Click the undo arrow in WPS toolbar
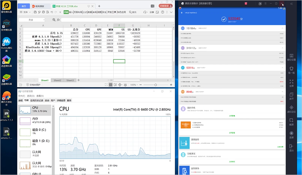This screenshot has height=175, width=302. [52, 12]
